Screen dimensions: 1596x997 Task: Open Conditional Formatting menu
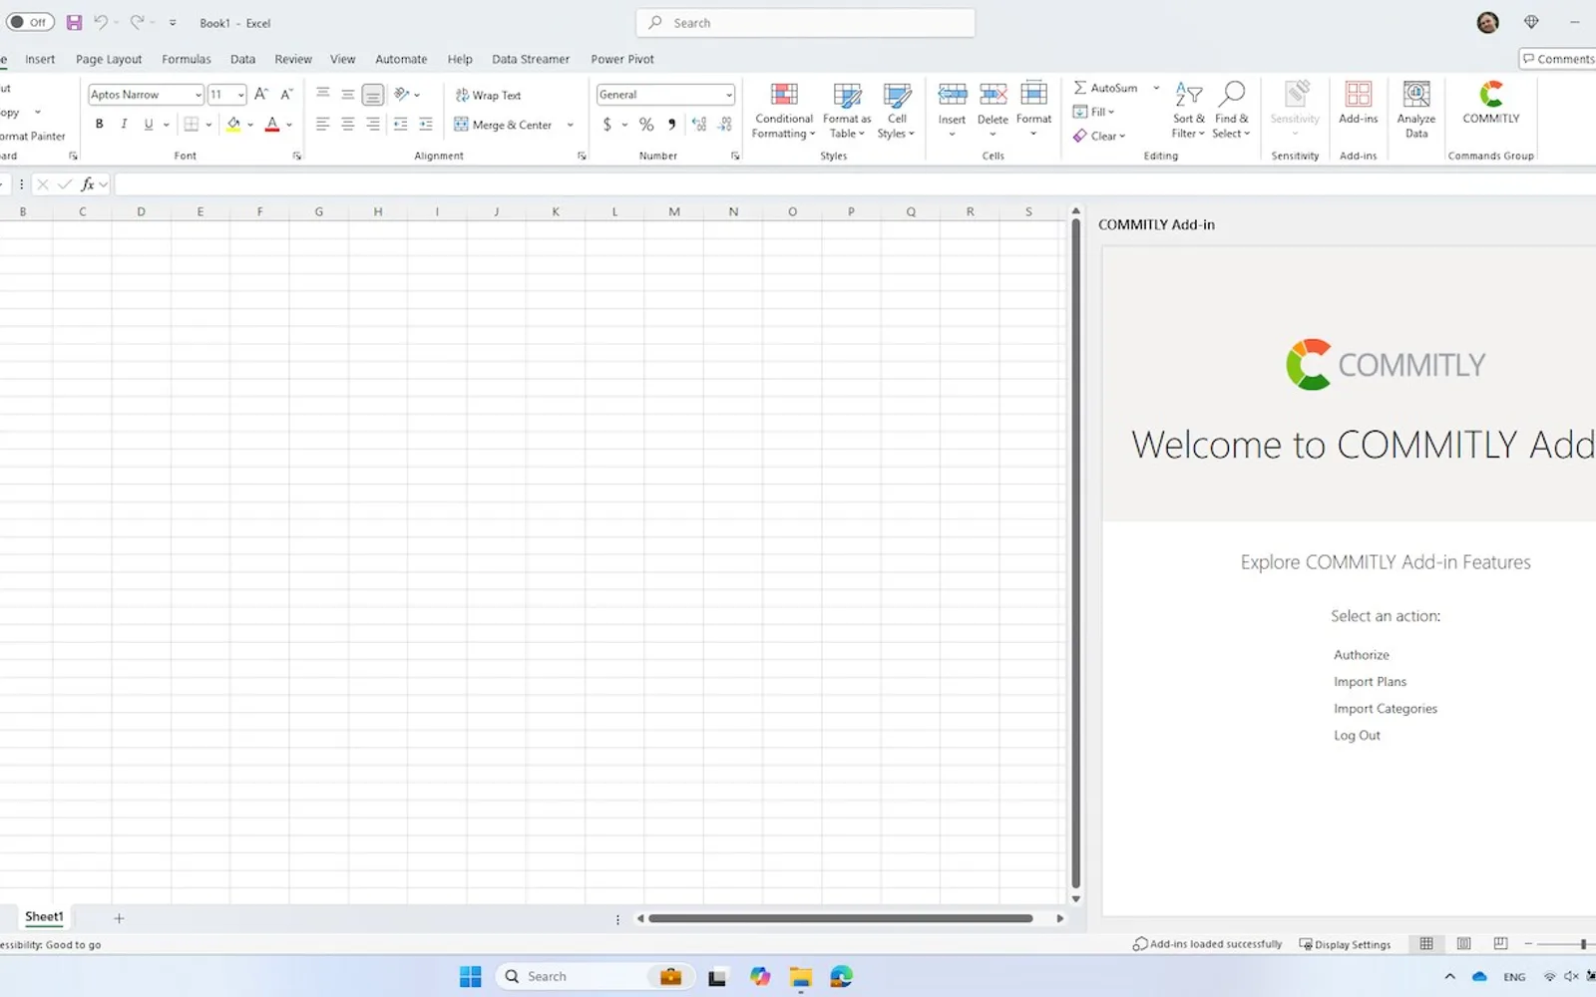[784, 110]
